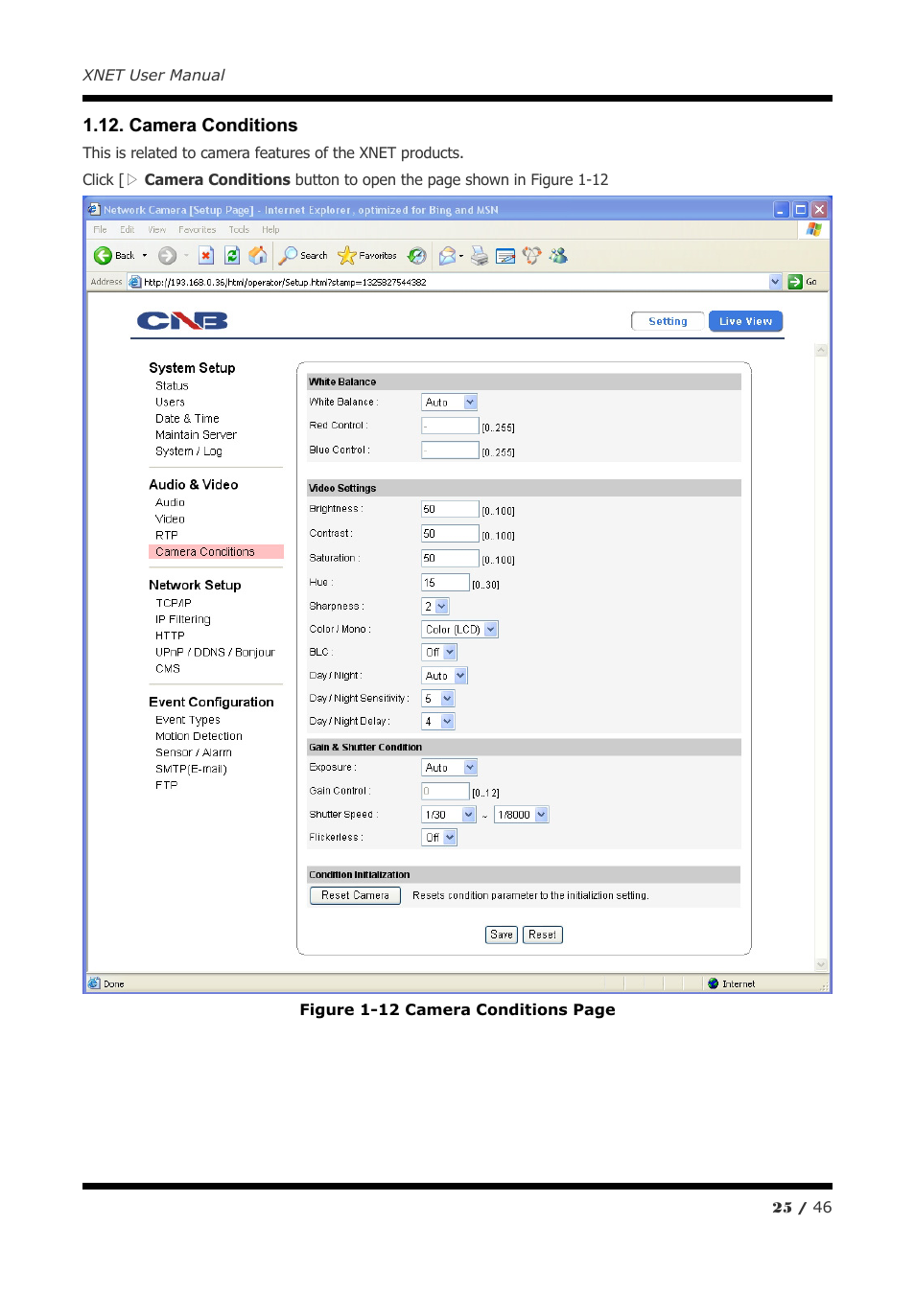Click the CNB logo
Screen dimensions: 915x1294
coord(182,321)
